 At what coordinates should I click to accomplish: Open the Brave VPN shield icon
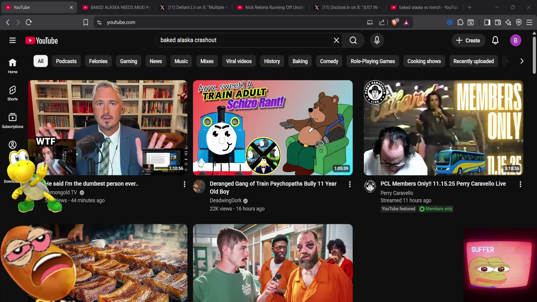click(x=519, y=22)
